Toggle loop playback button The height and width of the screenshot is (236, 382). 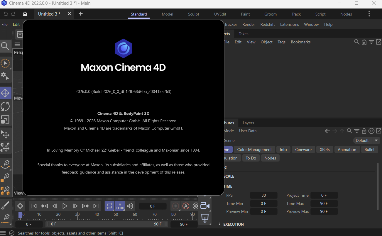pos(109,206)
